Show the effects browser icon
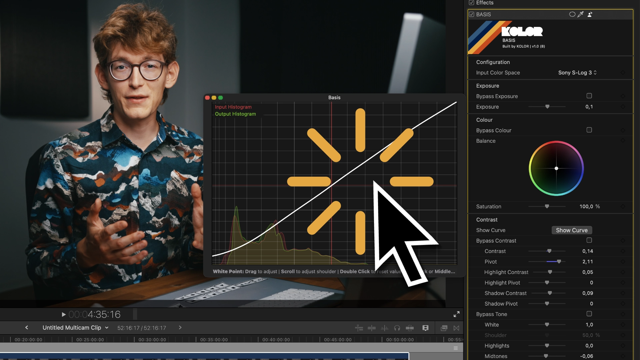The height and width of the screenshot is (360, 640). pyautogui.click(x=444, y=328)
